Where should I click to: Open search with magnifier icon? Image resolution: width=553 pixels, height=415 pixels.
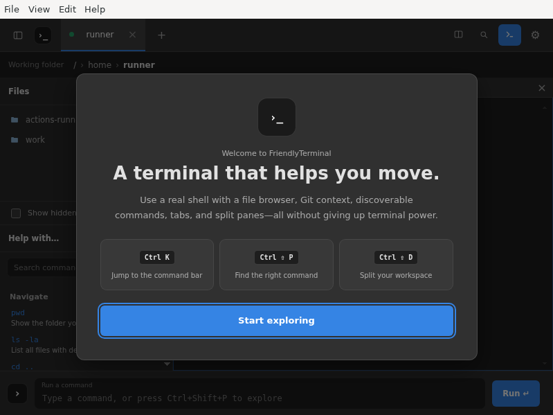[484, 35]
